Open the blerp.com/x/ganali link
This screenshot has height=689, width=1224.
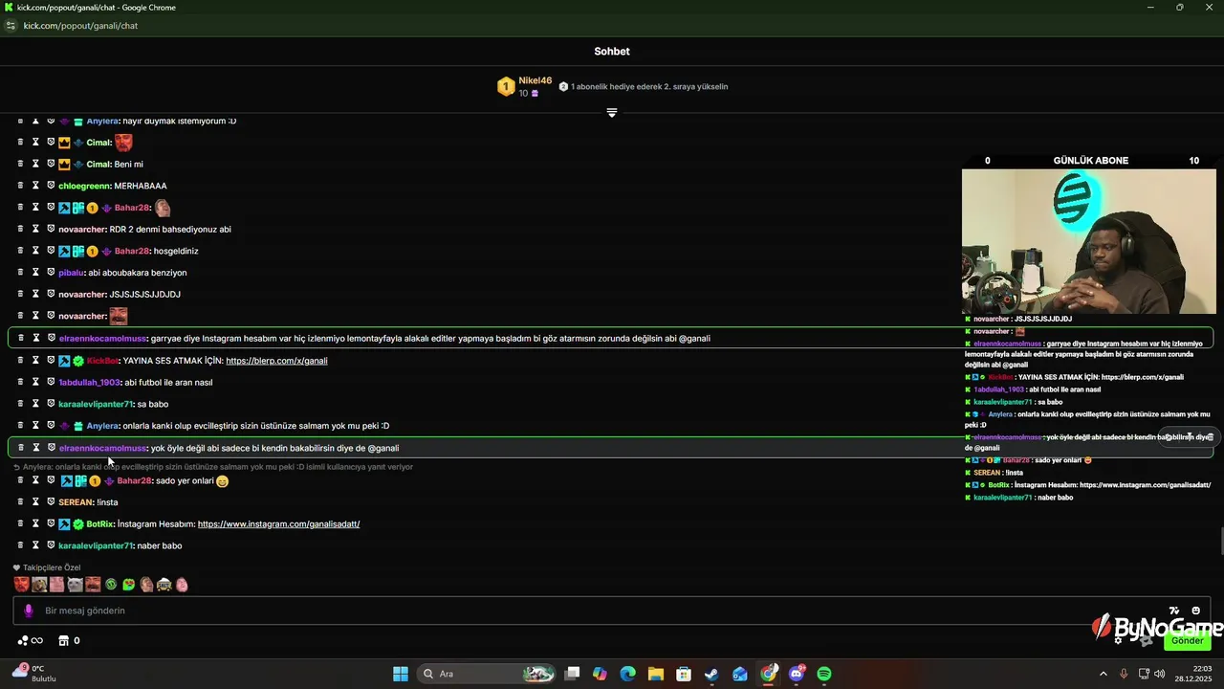pos(276,361)
